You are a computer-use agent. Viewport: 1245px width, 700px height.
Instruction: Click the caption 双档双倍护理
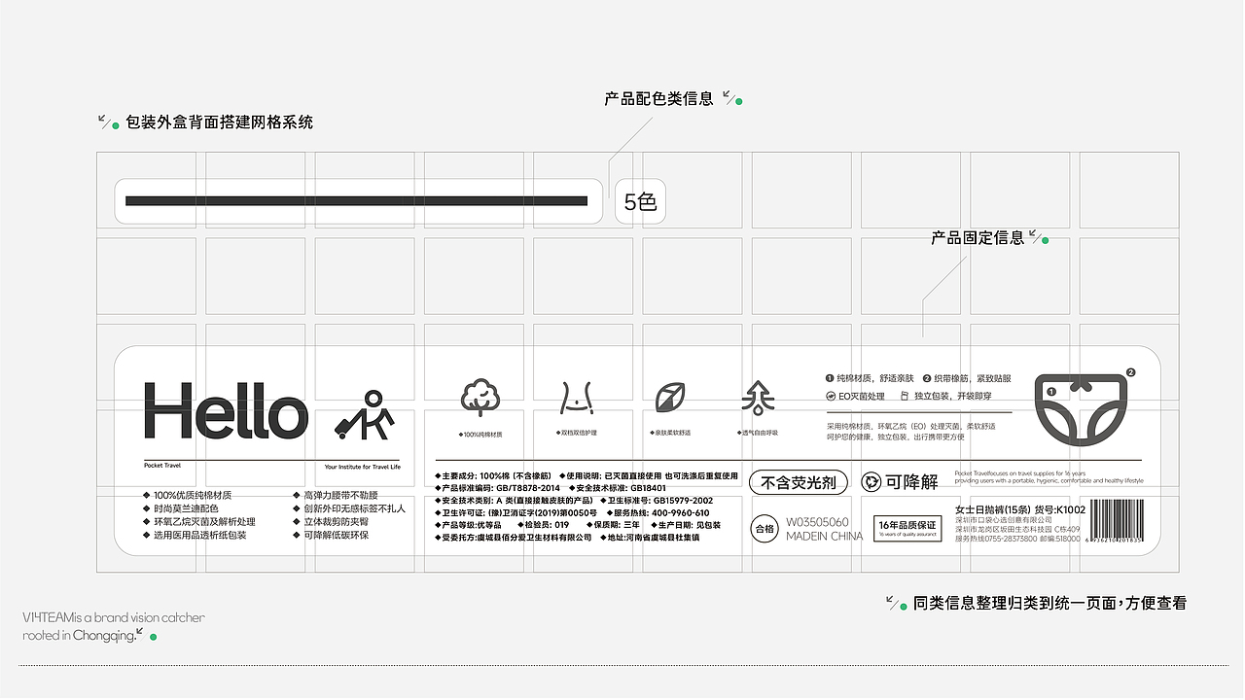[576, 434]
